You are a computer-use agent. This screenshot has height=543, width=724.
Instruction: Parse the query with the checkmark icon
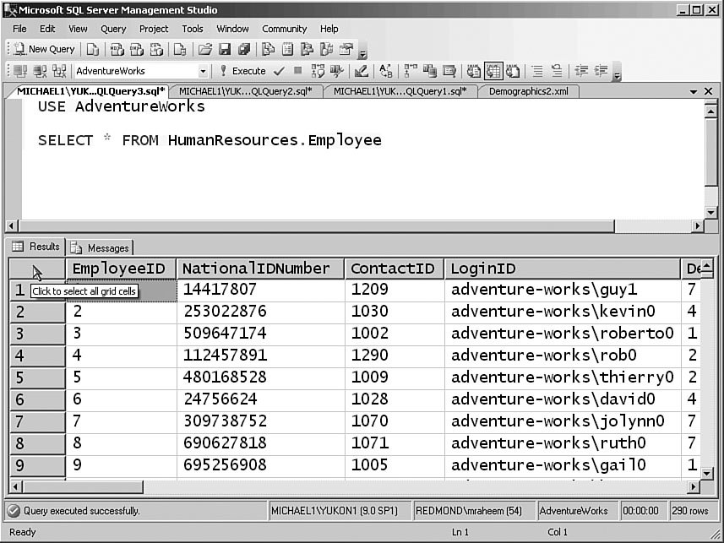[279, 71]
